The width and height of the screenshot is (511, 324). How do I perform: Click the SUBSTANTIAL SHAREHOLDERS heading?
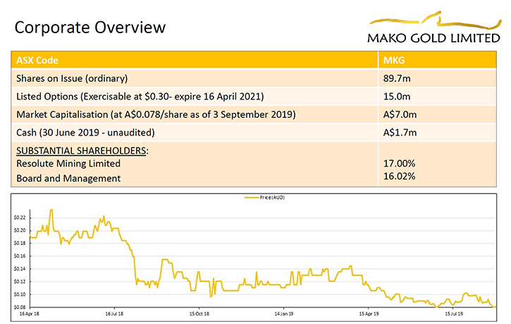82,151
